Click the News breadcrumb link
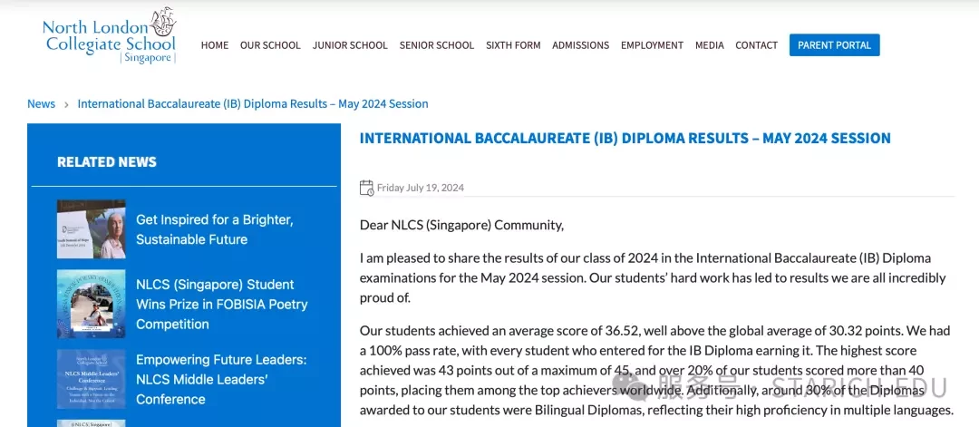This screenshot has height=427, width=979. pyautogui.click(x=41, y=103)
